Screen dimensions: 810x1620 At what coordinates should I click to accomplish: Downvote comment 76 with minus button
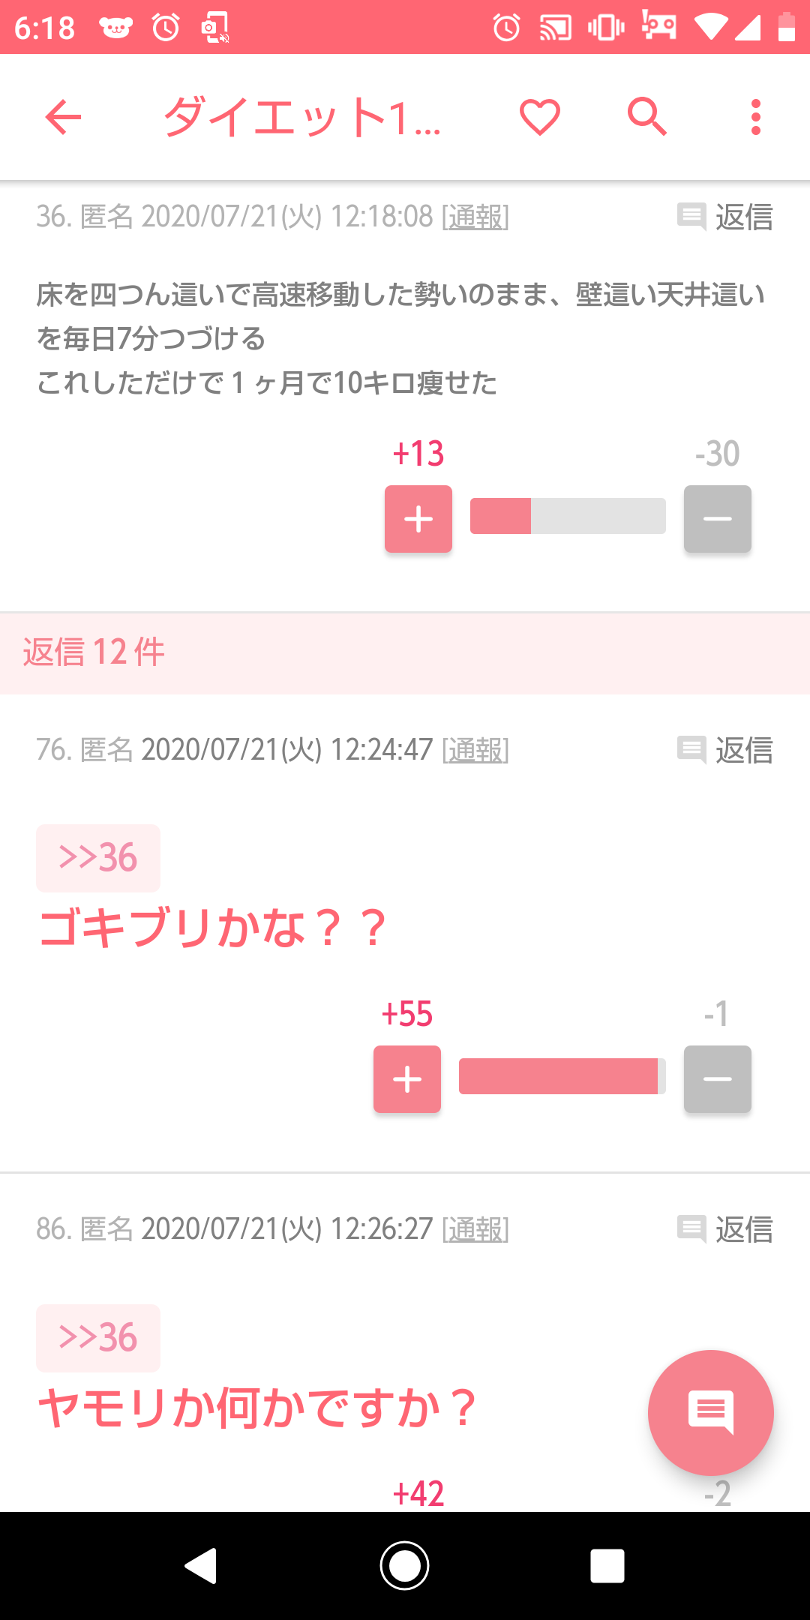pos(718,1079)
